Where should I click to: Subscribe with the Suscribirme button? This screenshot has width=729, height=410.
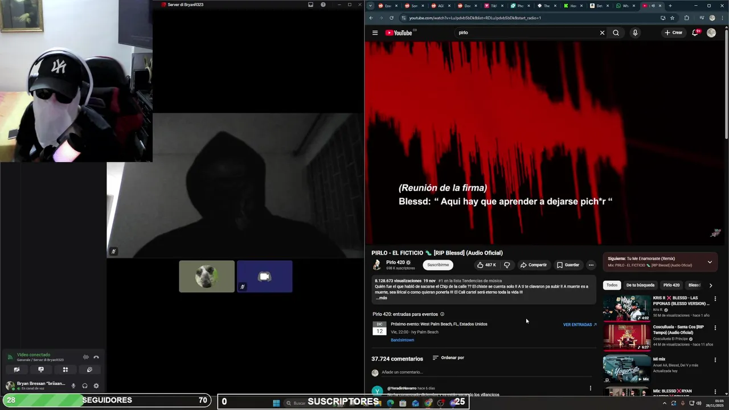tap(438, 265)
